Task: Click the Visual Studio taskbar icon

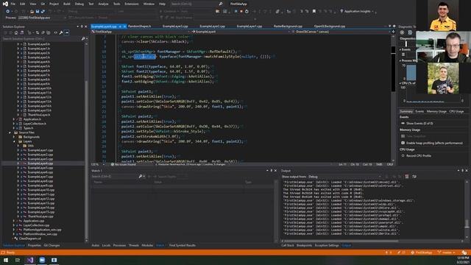Action: point(29,260)
